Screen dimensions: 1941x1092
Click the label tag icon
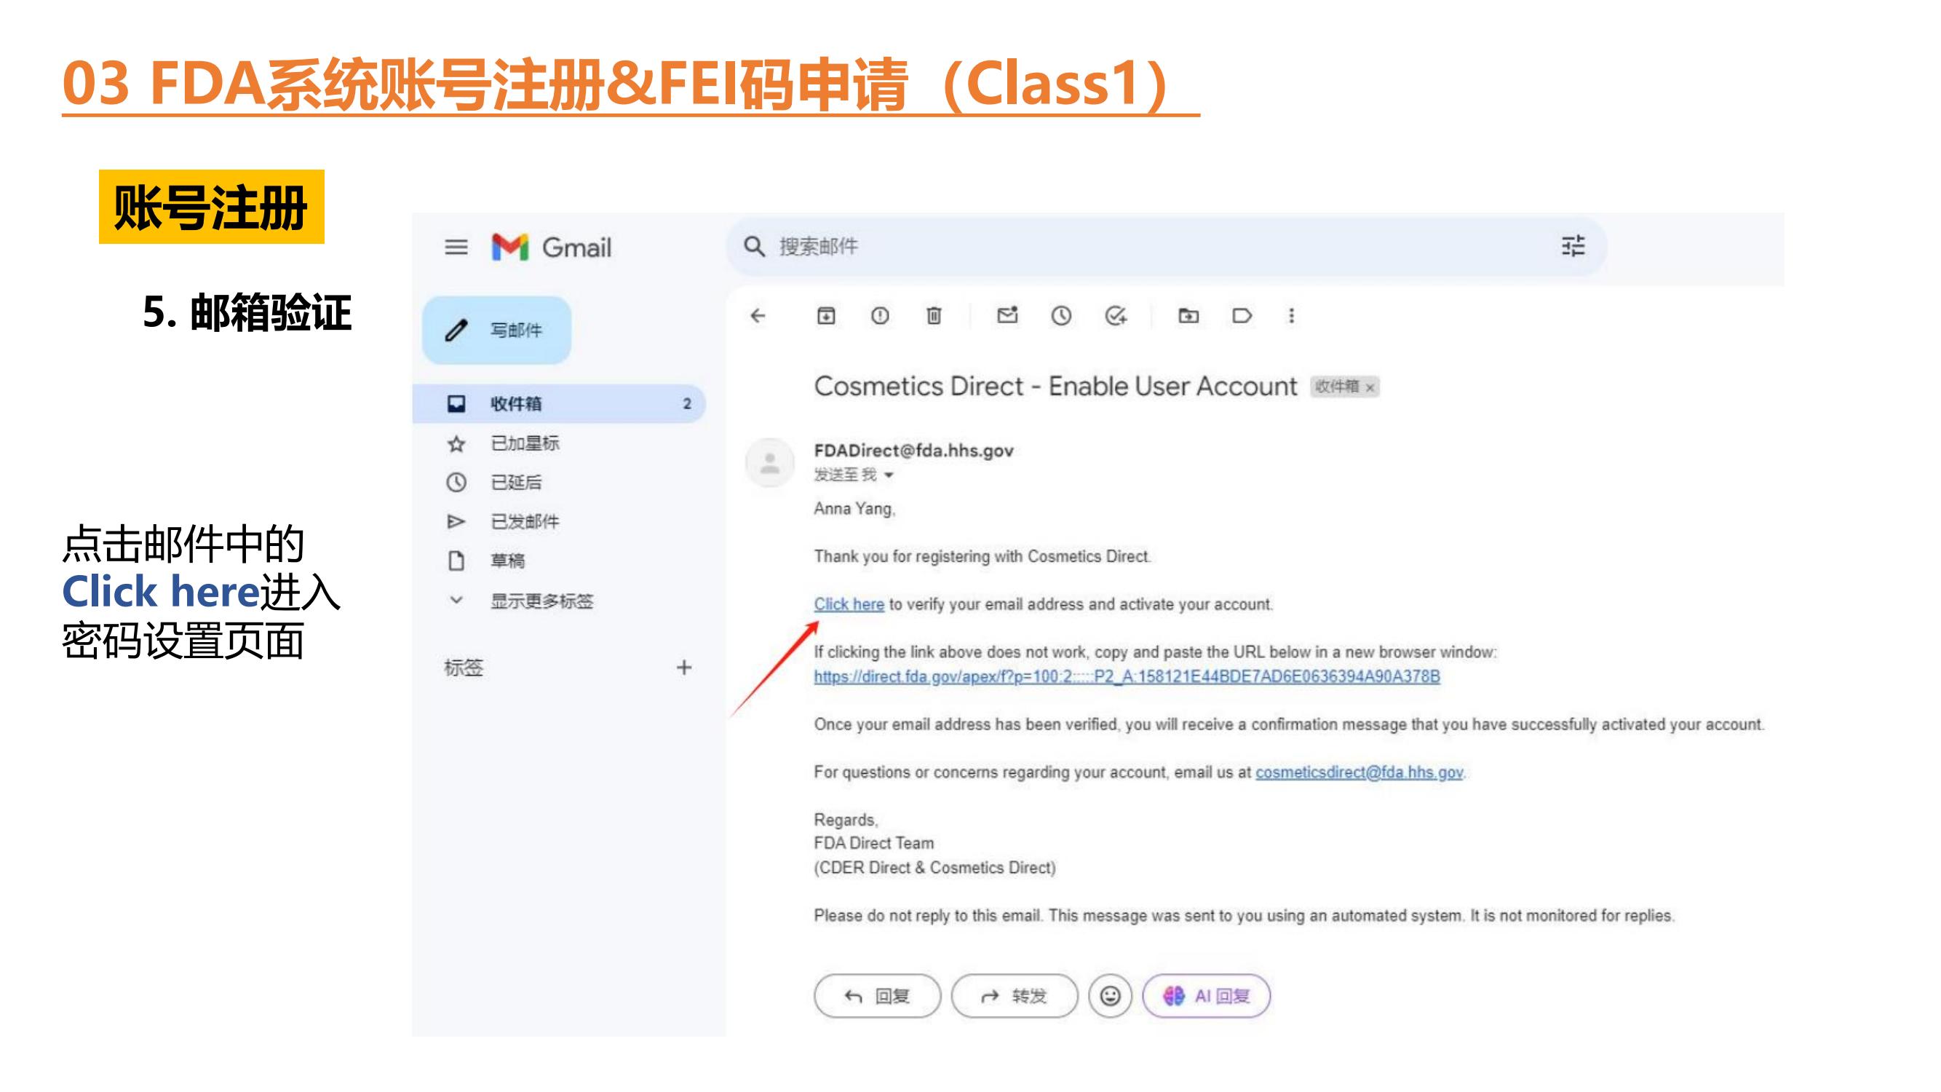point(1242,316)
